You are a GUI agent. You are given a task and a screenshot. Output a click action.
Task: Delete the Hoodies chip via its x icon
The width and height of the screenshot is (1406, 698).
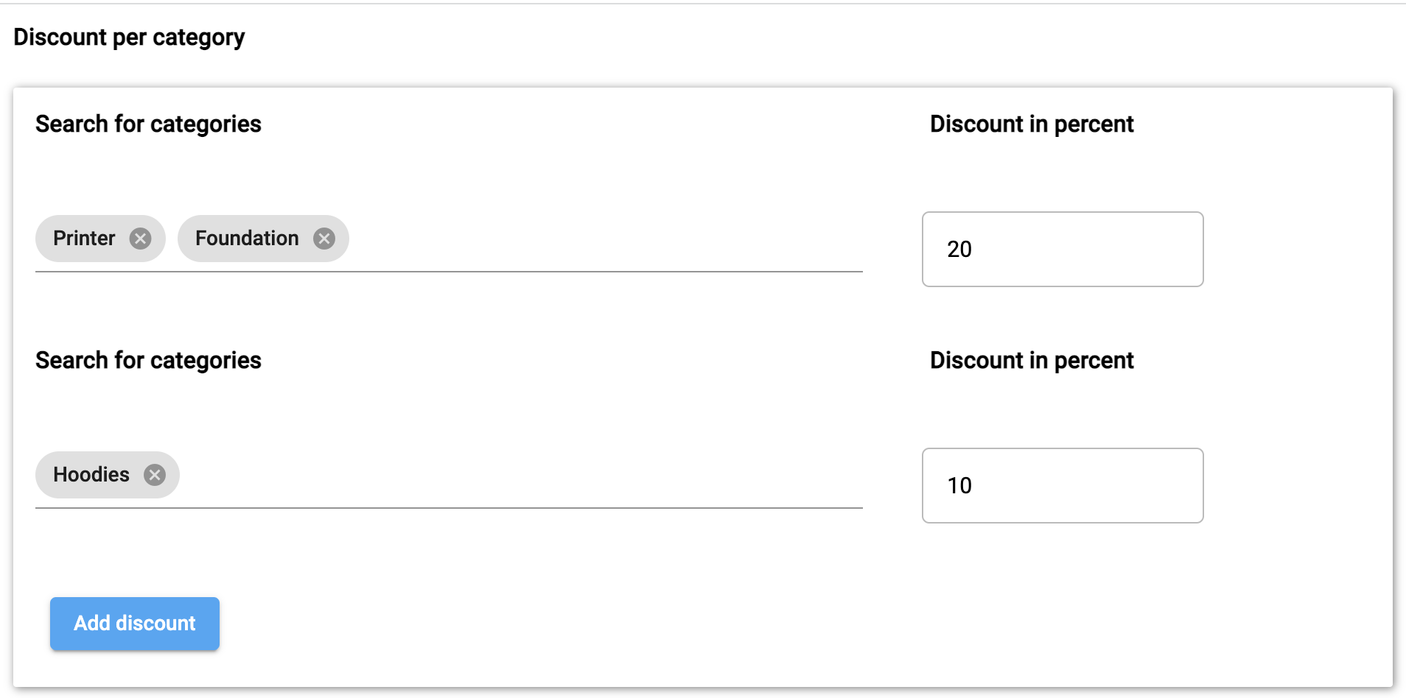coord(155,475)
